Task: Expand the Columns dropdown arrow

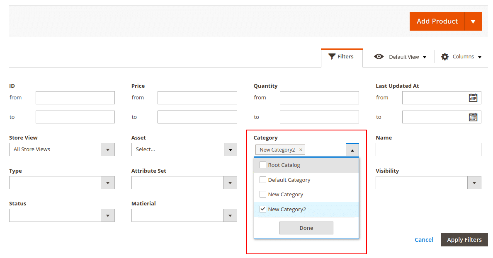Action: click(x=479, y=57)
